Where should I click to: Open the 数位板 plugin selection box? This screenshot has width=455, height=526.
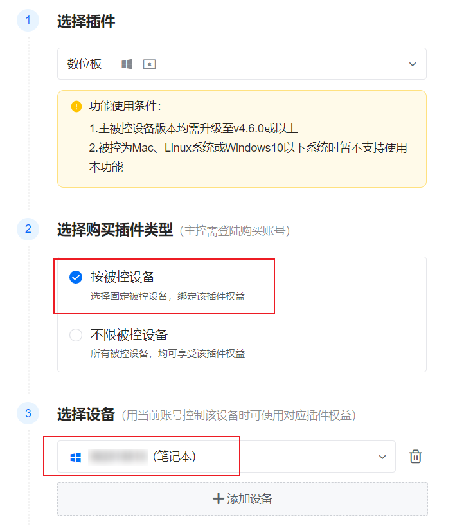(242, 64)
